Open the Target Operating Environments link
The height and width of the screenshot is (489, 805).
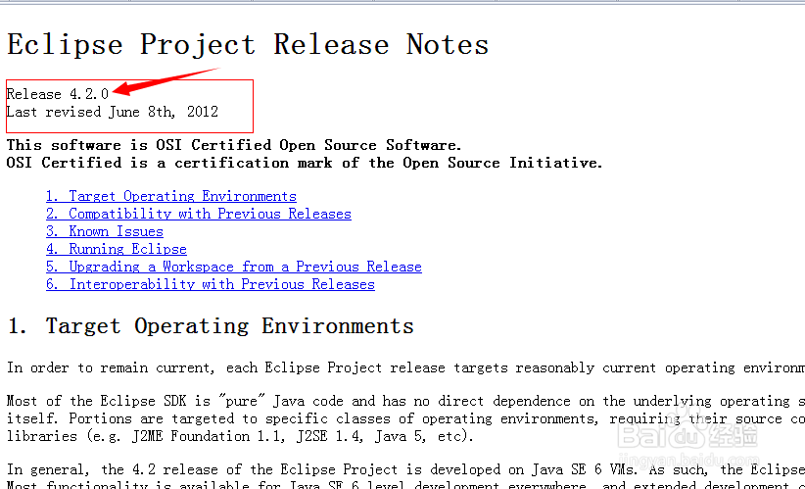pyautogui.click(x=171, y=196)
